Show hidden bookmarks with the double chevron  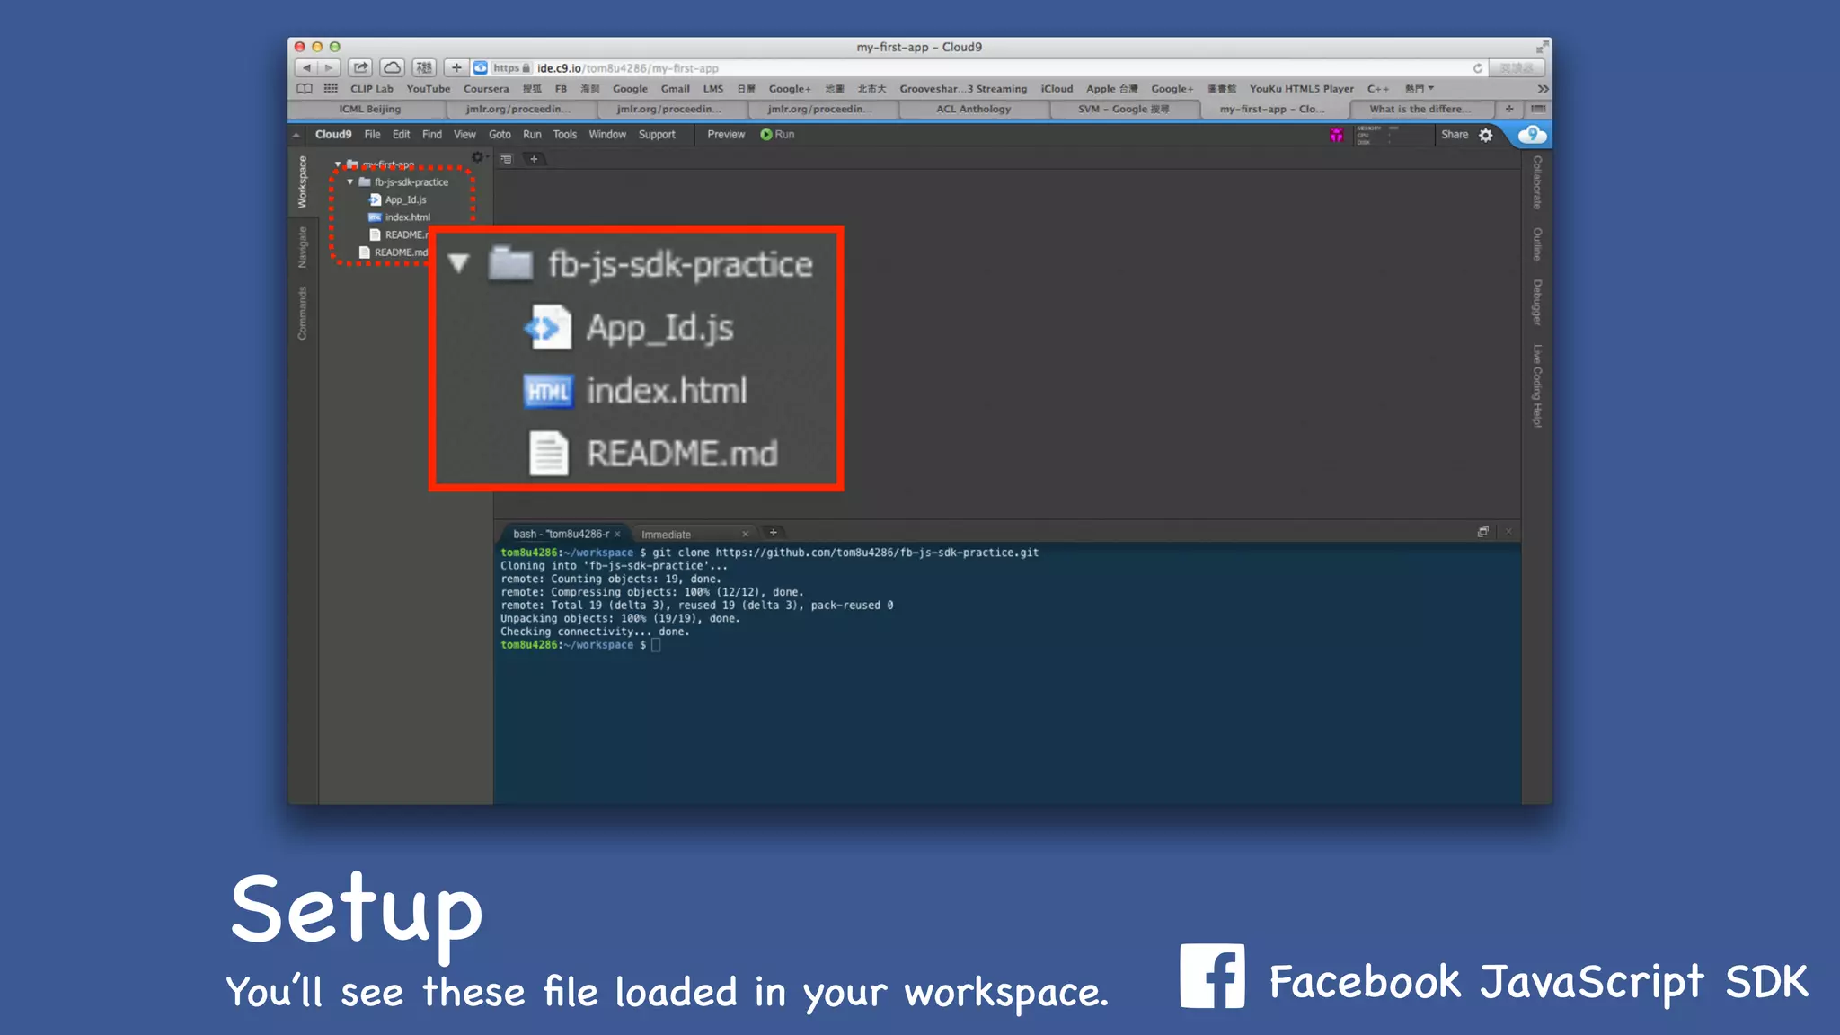[1543, 89]
